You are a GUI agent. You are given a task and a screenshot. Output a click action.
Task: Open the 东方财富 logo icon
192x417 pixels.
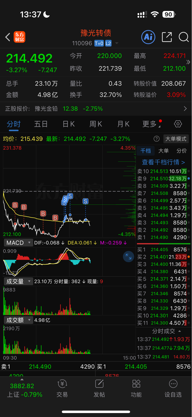point(19,37)
